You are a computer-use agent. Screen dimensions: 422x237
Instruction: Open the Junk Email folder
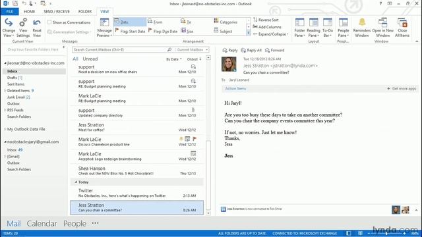tap(18, 97)
